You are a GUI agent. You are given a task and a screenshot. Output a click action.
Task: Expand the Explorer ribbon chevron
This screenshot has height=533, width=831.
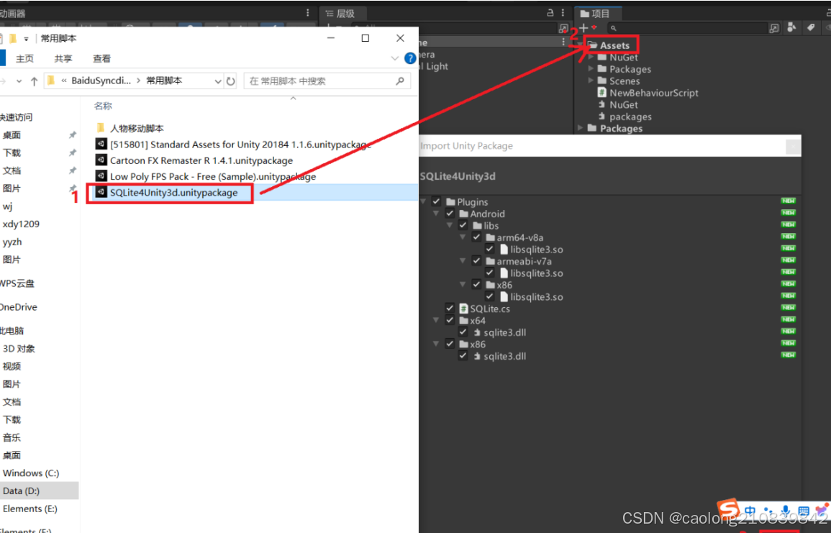click(x=395, y=58)
